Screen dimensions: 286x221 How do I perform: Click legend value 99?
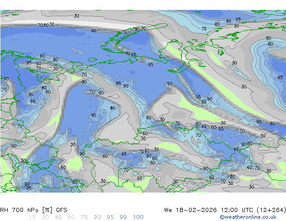123,217
